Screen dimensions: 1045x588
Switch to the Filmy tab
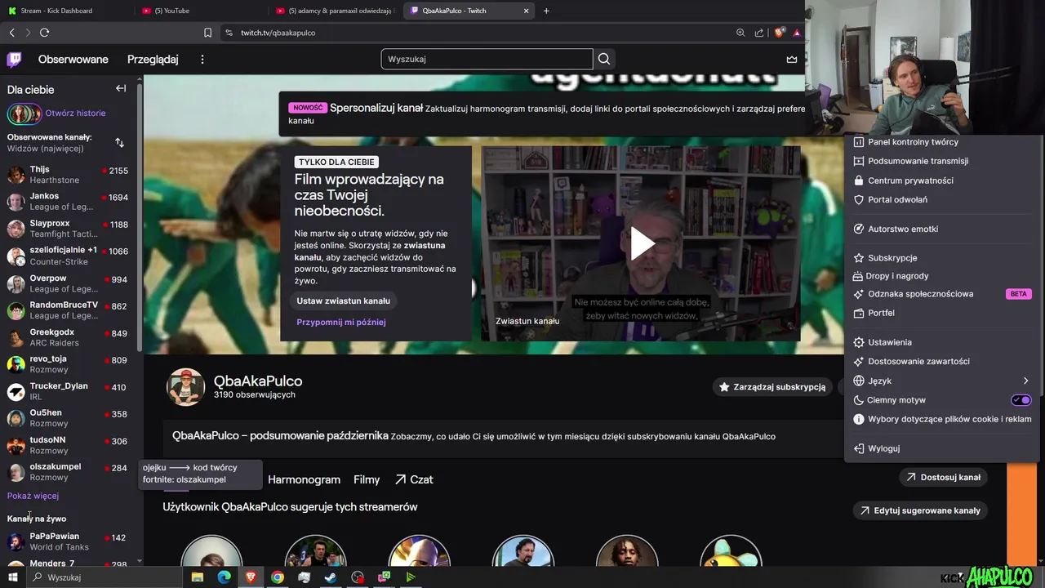pyautogui.click(x=367, y=479)
